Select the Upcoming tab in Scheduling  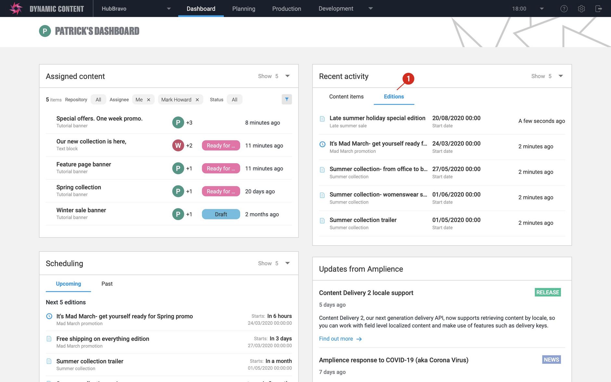pos(69,284)
